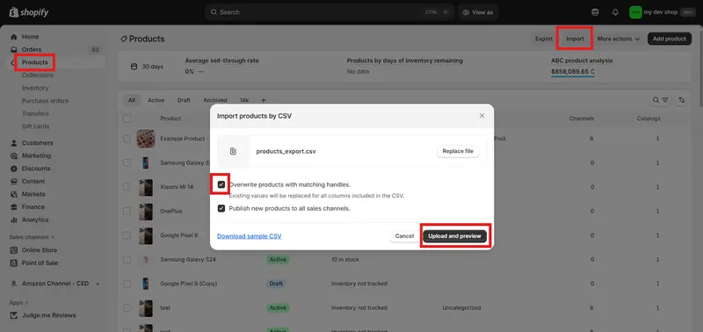Open the Content section
The width and height of the screenshot is (703, 332).
click(33, 182)
